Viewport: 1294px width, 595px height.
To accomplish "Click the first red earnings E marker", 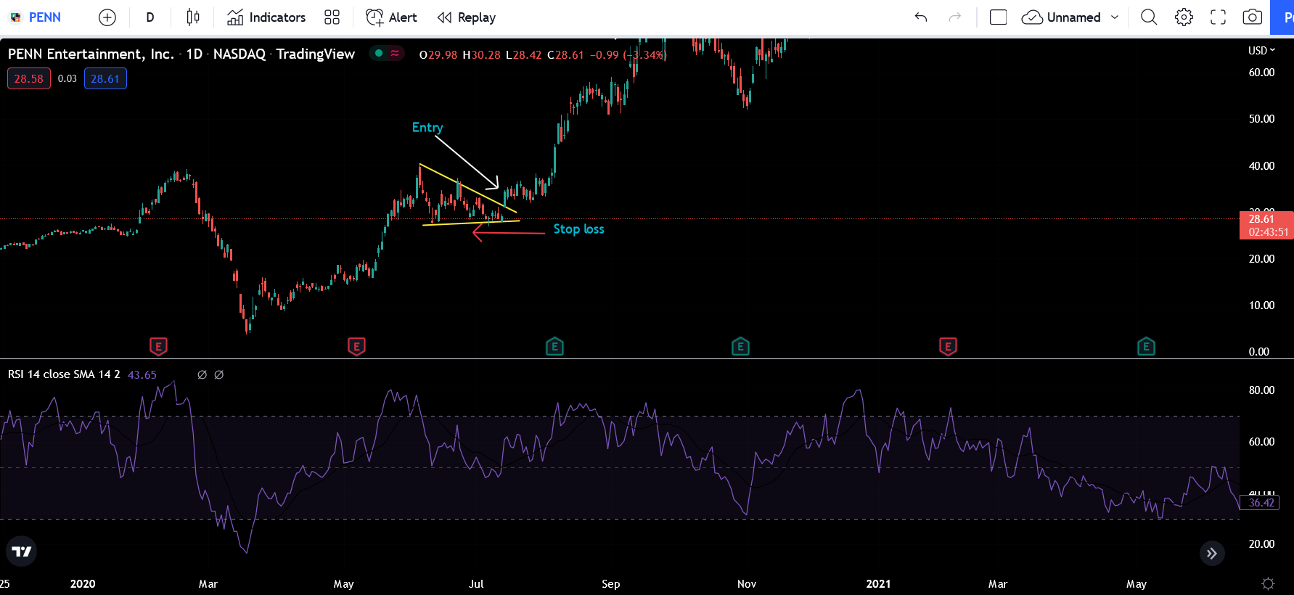I will (x=158, y=347).
